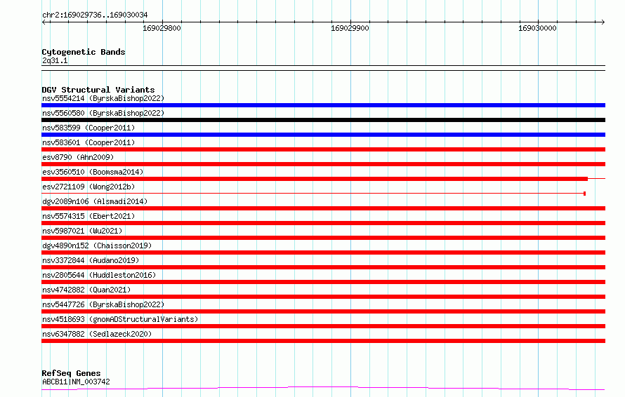Screen dimensions: 625x397
Task: Click the small red end block of esv2721109
Action: (584, 194)
